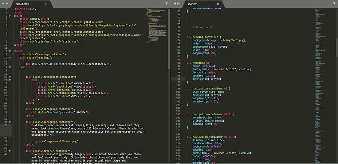Click the Gaegu font link line
The width and height of the screenshot is (338, 164).
click(x=78, y=27)
